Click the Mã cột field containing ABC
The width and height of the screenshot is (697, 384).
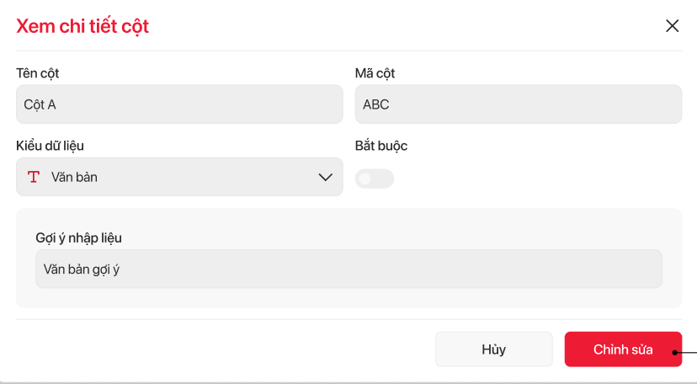(x=518, y=104)
